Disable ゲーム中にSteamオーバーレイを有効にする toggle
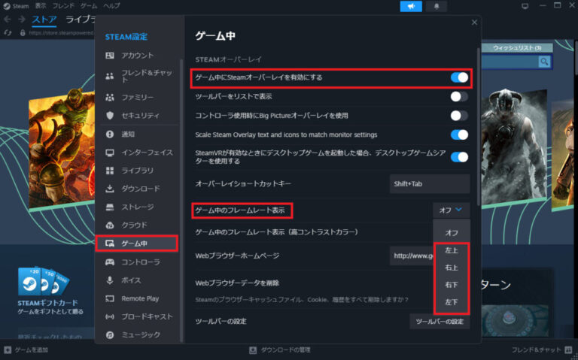The width and height of the screenshot is (578, 360). [x=459, y=77]
